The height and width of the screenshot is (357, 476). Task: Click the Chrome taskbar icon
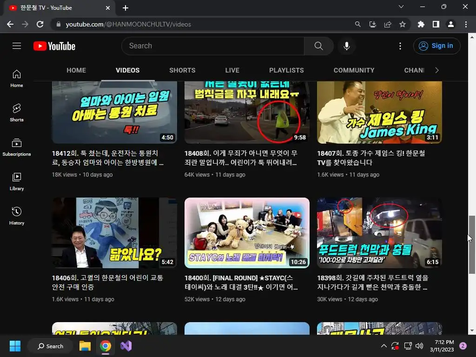106,346
